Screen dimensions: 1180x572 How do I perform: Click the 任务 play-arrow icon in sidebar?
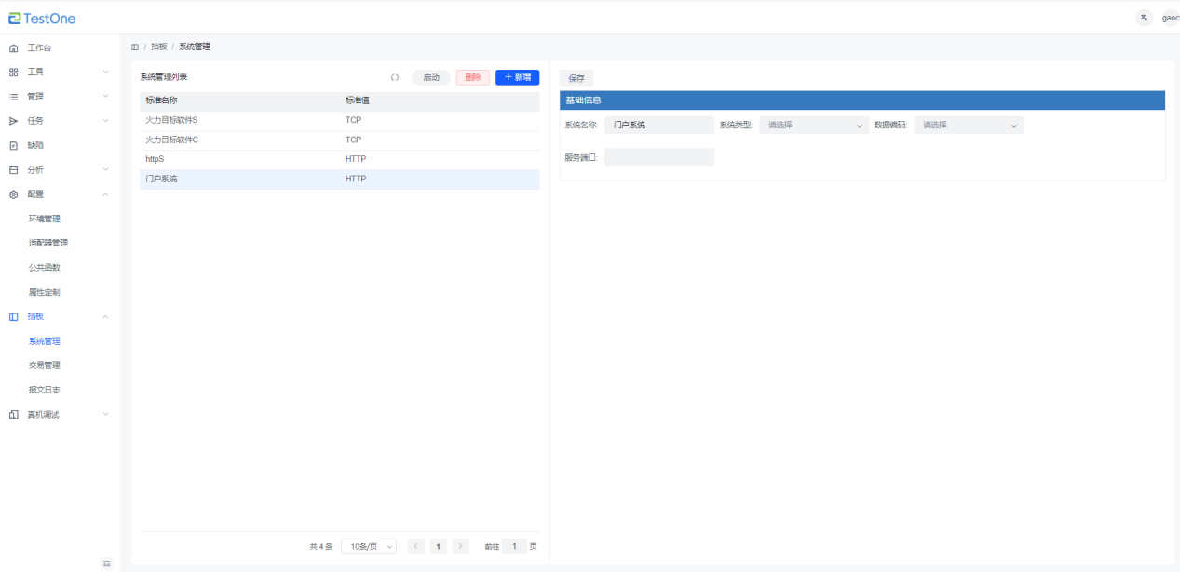[x=13, y=121]
